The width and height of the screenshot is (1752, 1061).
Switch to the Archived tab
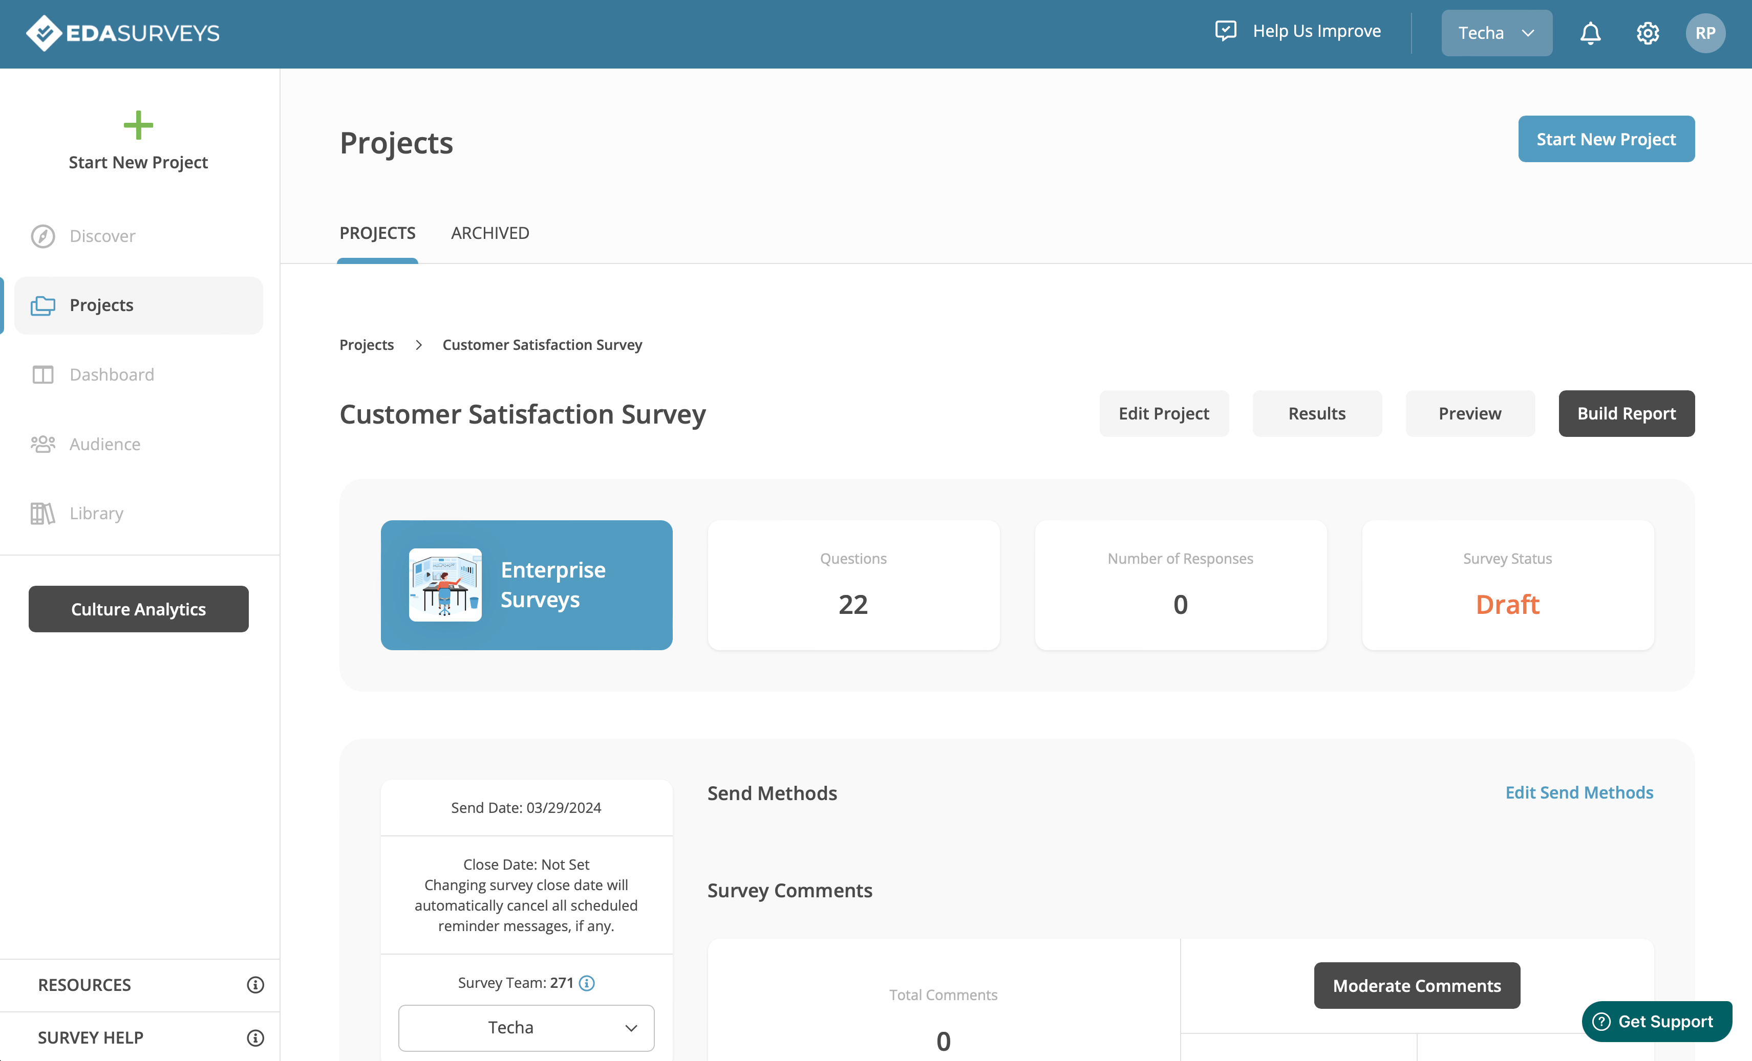click(490, 233)
